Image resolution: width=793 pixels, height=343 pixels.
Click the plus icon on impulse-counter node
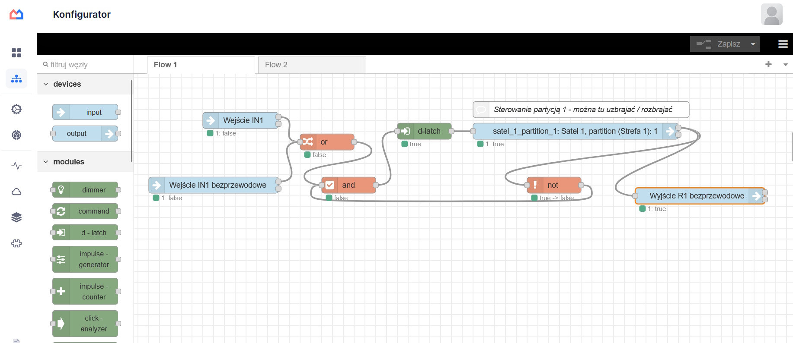[x=61, y=291]
